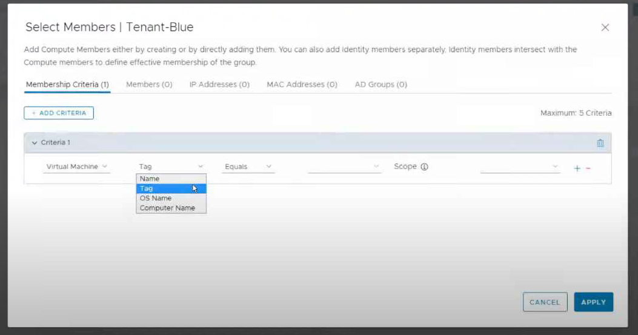Close the Select Members dialog

pos(604,27)
